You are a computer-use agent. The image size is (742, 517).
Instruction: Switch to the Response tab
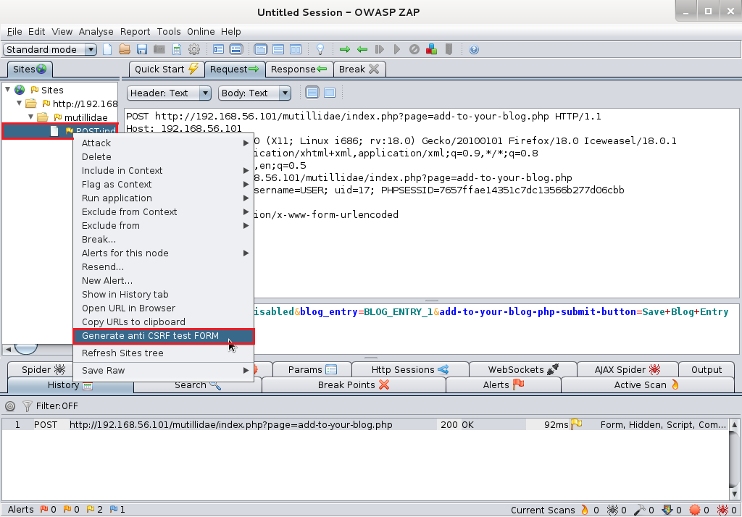[298, 69]
